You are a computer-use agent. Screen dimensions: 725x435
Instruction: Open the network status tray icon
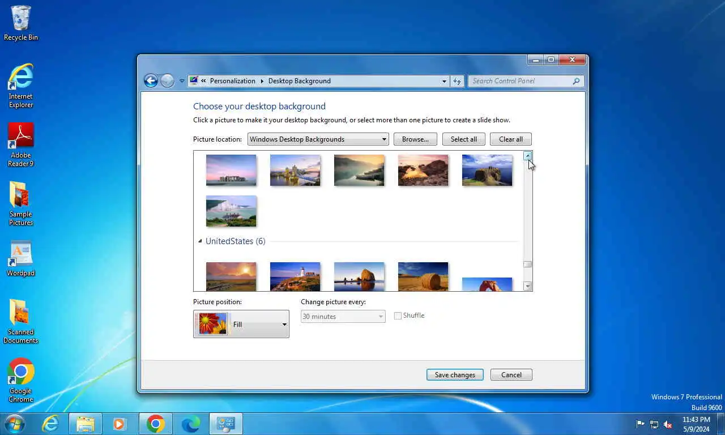654,424
